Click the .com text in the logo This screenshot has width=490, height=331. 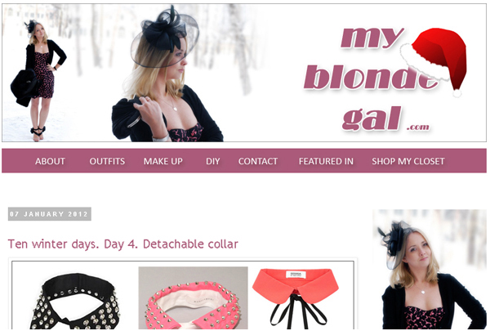click(x=418, y=127)
